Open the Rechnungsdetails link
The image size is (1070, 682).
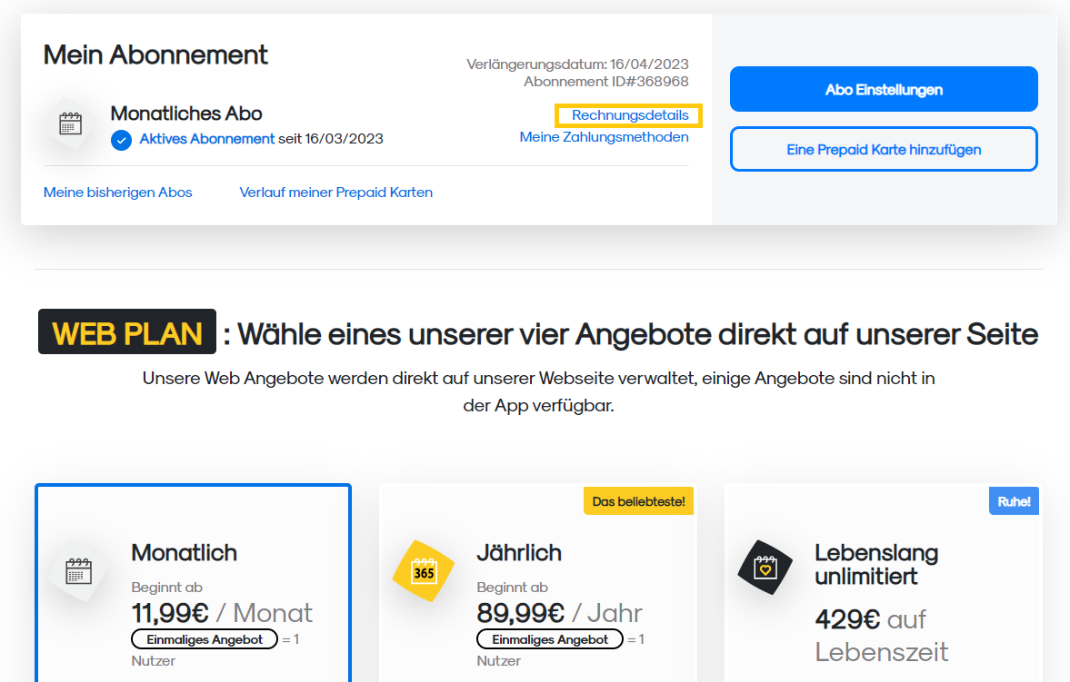click(630, 115)
